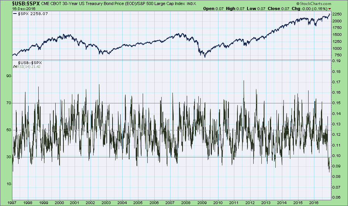
Task: Click the 2011 year label
Action: (x=234, y=203)
